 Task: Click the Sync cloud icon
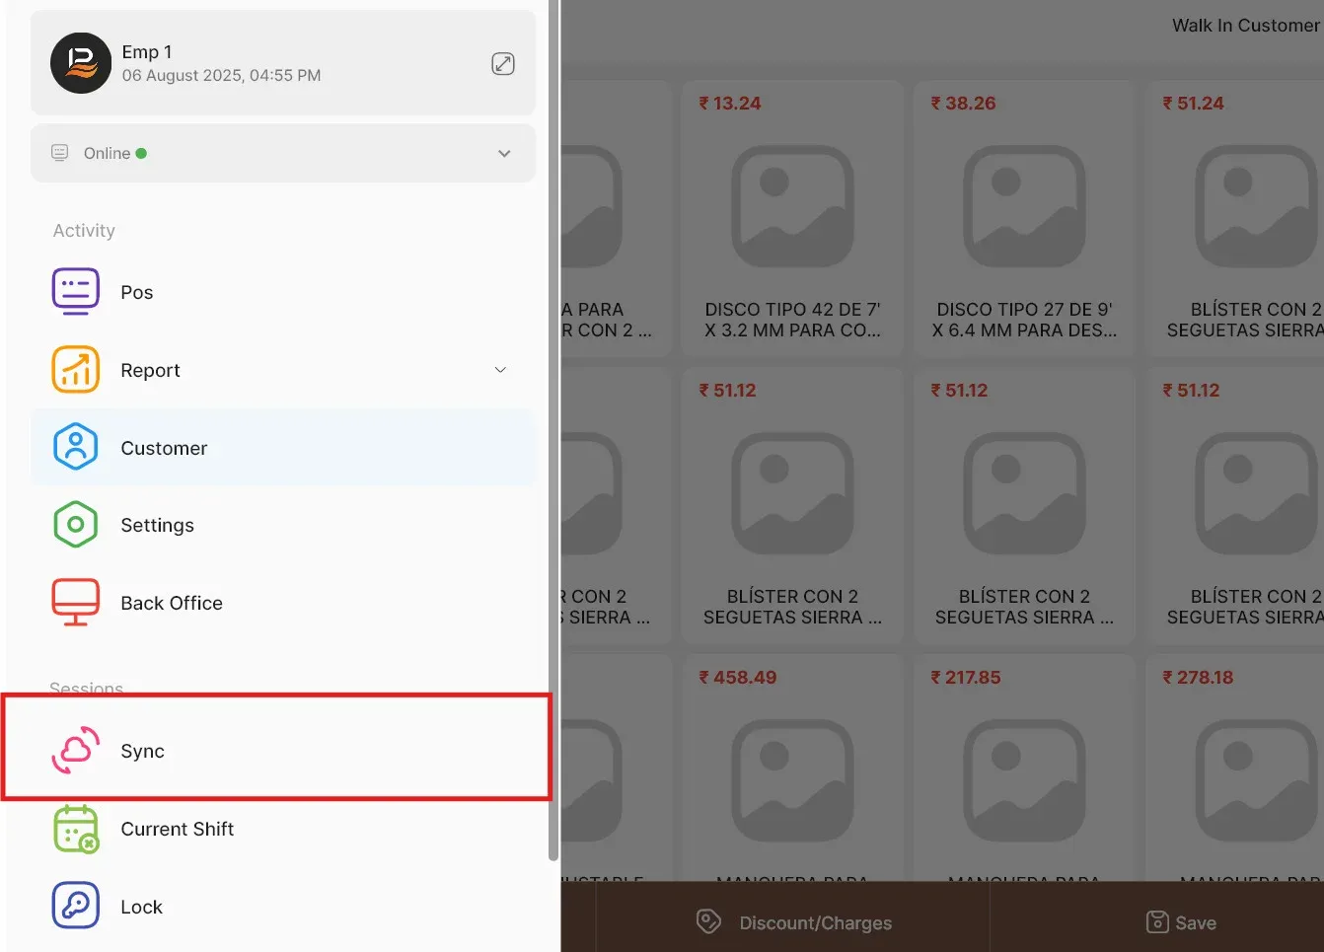pyautogui.click(x=76, y=751)
